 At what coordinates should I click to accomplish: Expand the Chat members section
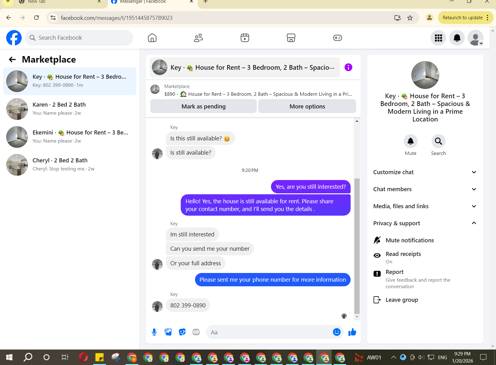click(425, 189)
